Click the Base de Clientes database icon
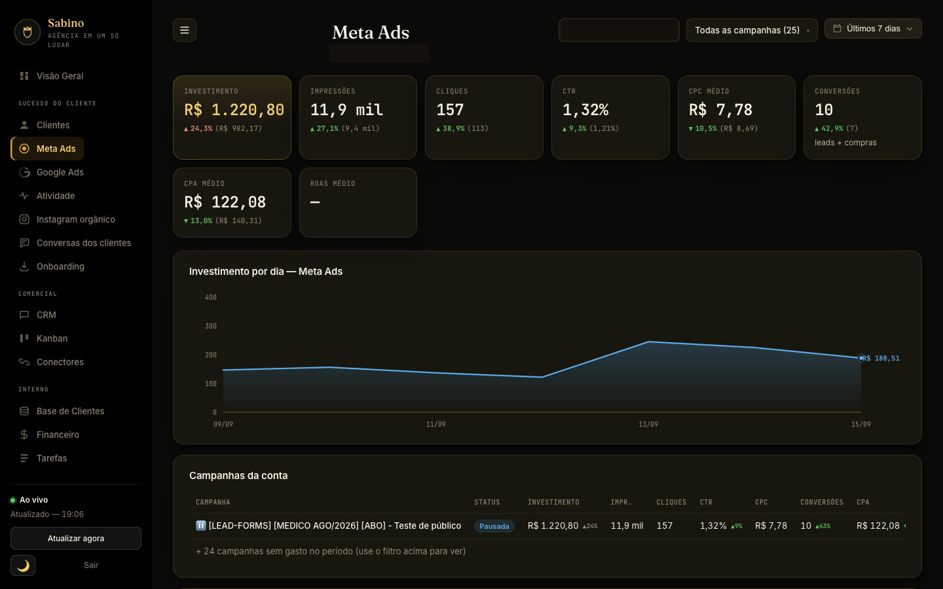943x589 pixels. click(24, 411)
